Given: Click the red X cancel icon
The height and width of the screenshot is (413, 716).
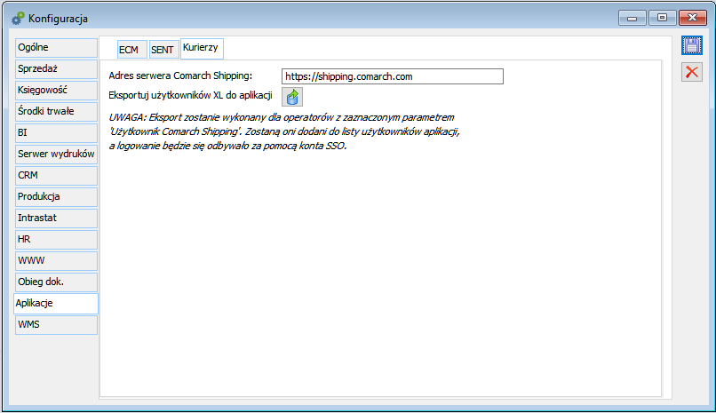Looking at the screenshot, I should [x=692, y=72].
